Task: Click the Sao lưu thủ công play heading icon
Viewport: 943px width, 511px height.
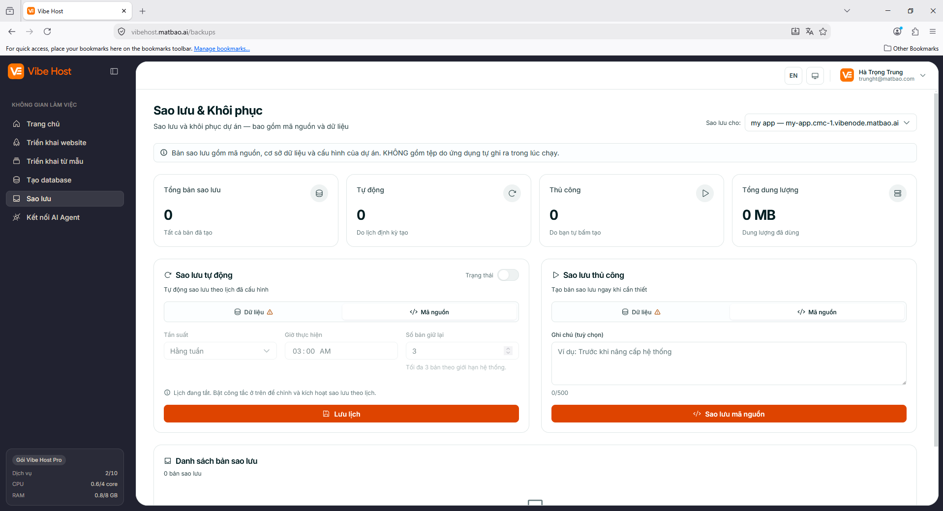Action: tap(555, 275)
